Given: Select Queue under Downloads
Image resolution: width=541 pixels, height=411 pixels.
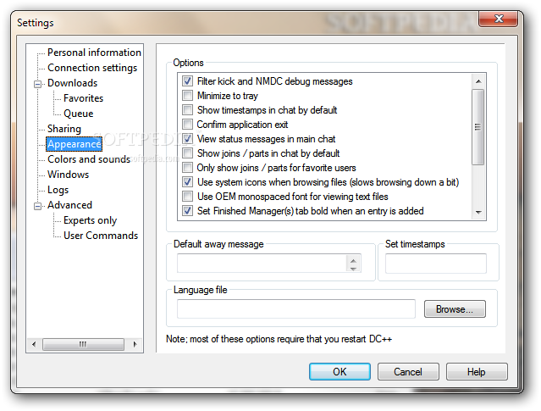Looking at the screenshot, I should click(79, 114).
